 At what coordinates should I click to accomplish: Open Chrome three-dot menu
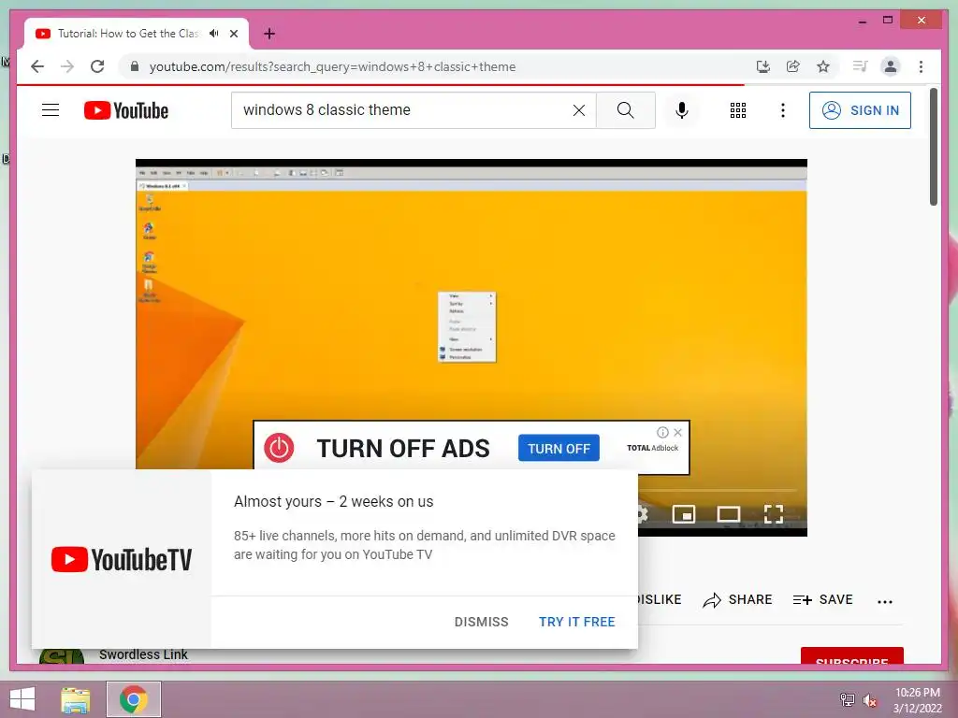[921, 66]
